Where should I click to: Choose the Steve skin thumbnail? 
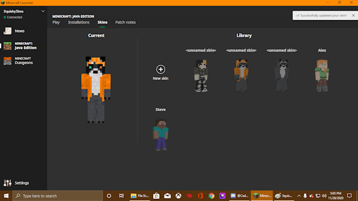pos(161,135)
